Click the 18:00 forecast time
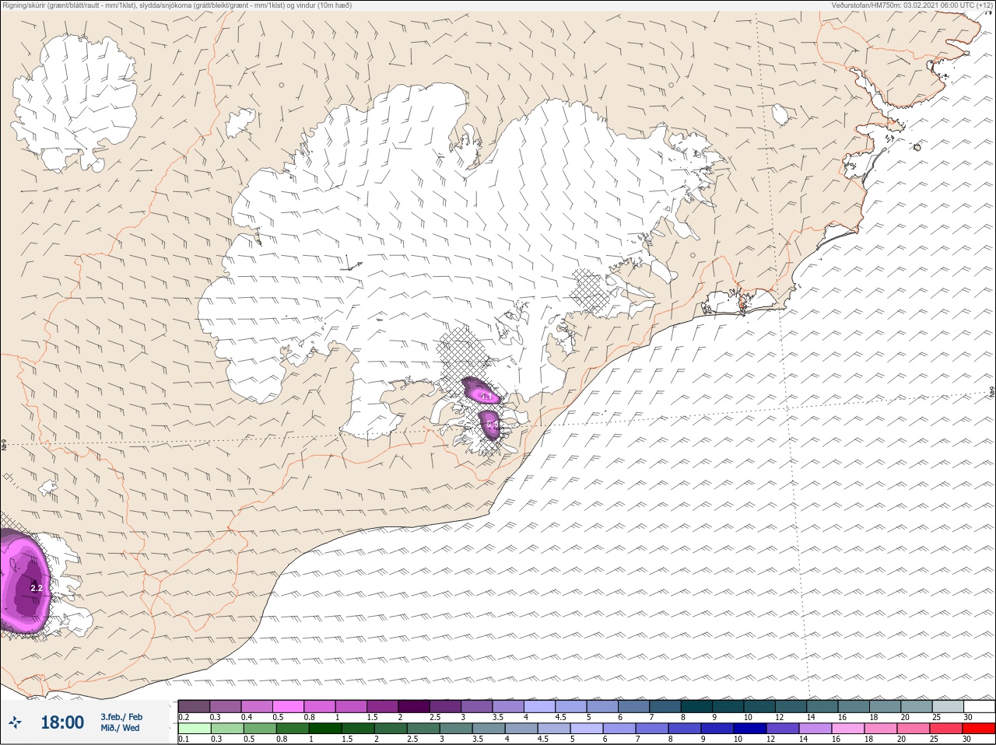The height and width of the screenshot is (745, 996). (x=62, y=722)
